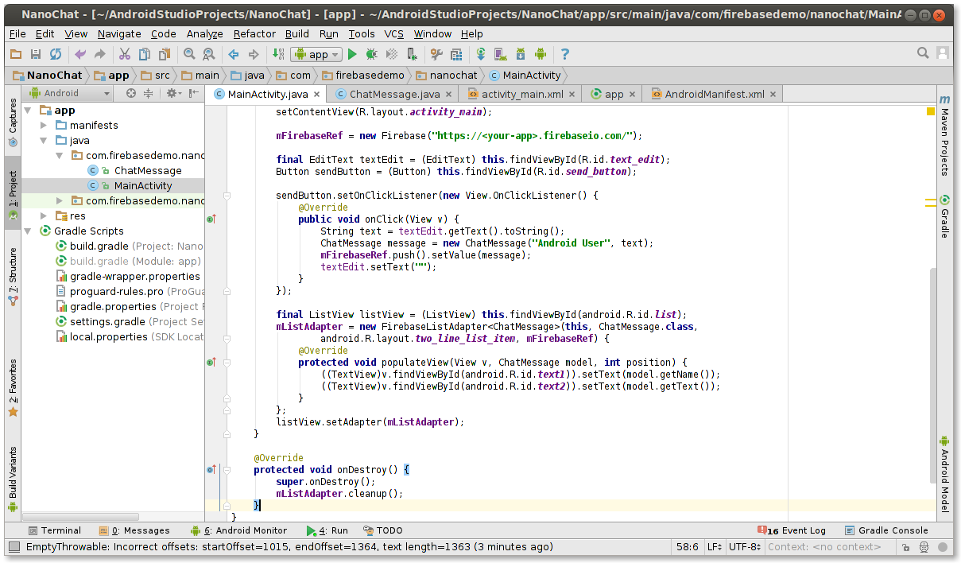Open AVD Manager icon
The height and width of the screenshot is (563, 961).
[501, 54]
